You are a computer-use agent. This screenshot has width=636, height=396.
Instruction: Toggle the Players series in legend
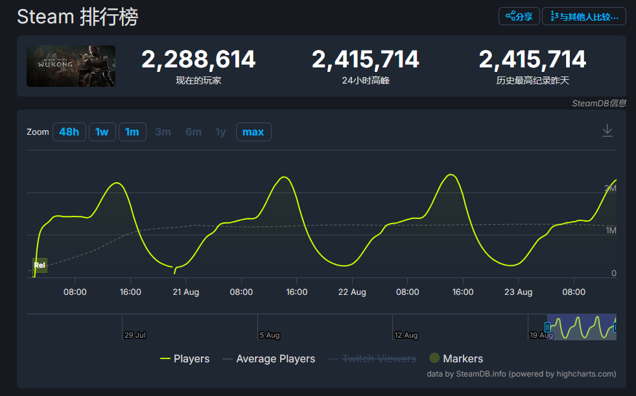pyautogui.click(x=185, y=358)
